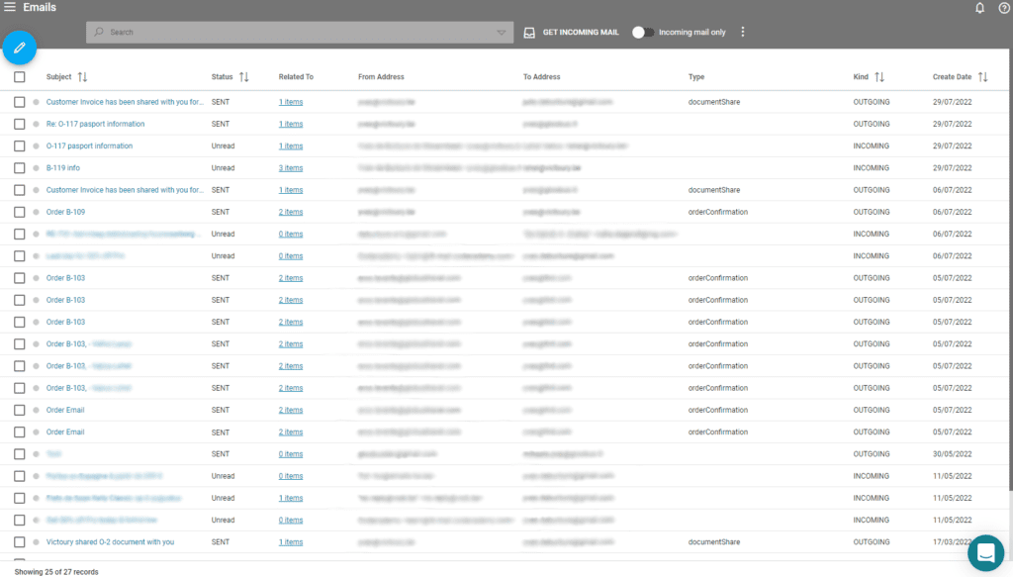Check the B-119 info row

pyautogui.click(x=20, y=168)
